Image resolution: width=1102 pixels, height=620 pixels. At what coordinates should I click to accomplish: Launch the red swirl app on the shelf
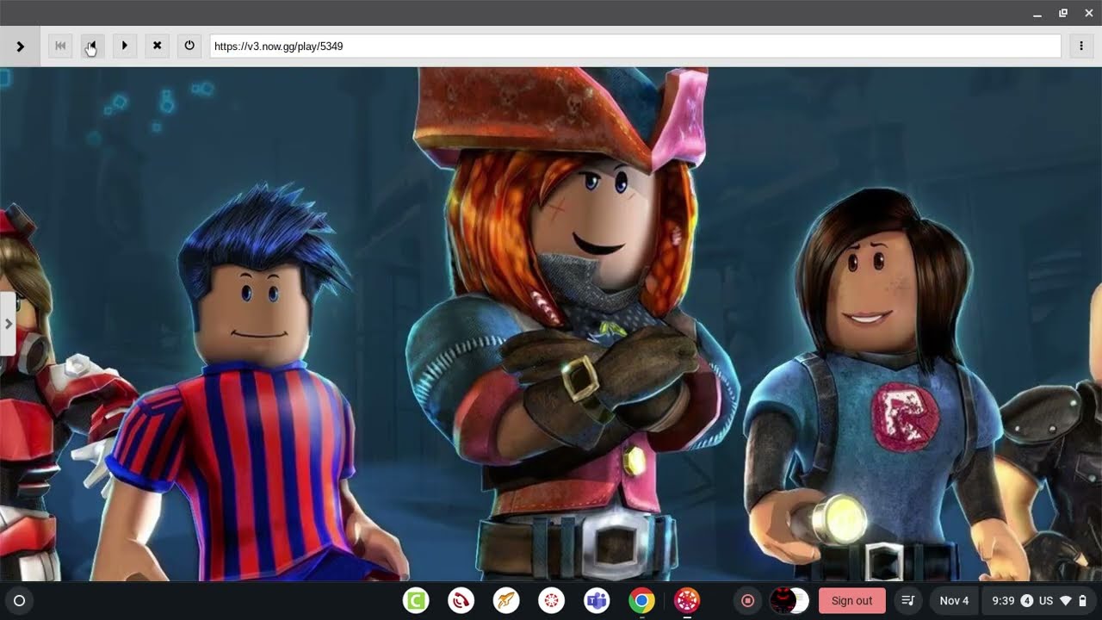(461, 601)
